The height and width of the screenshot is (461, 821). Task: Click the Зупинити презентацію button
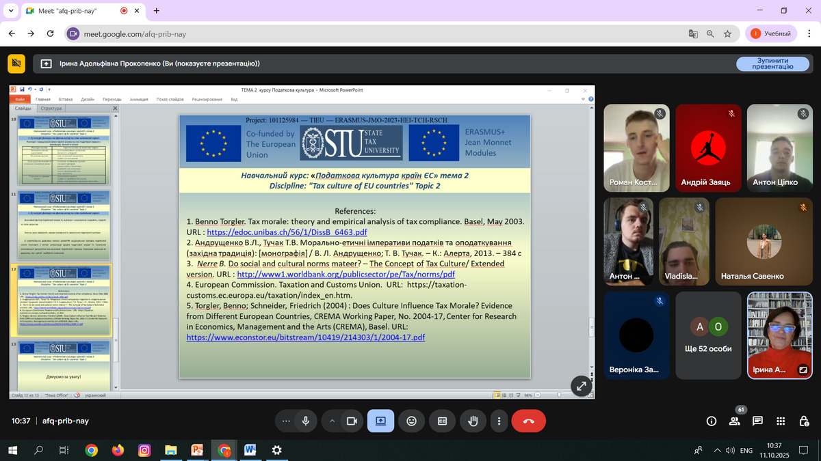point(772,64)
